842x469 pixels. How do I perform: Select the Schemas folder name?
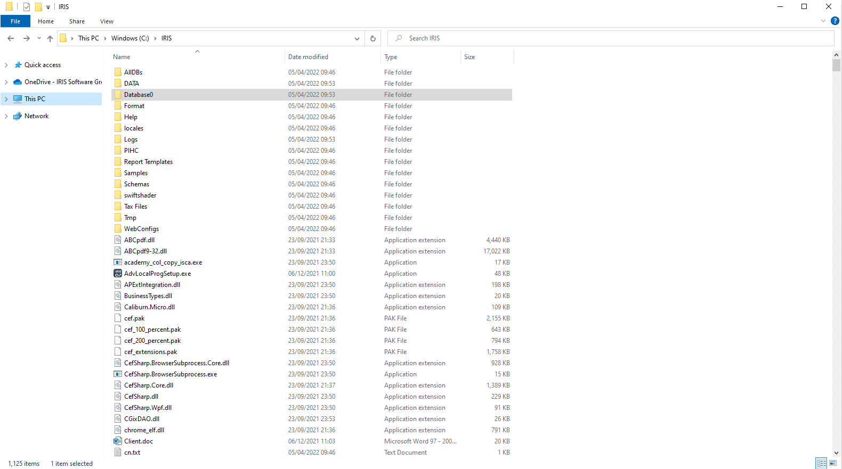pyautogui.click(x=136, y=184)
